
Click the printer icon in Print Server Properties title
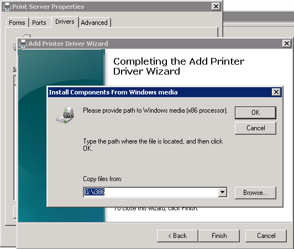pos(7,7)
